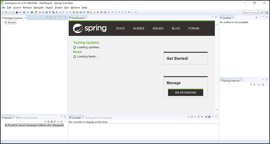Click Collapse All in Spring Explorer toolbar
Viewport: 270px width, 144px height.
coord(251,85)
